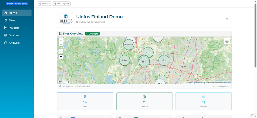Open the Home page in sidebar

click(17, 13)
